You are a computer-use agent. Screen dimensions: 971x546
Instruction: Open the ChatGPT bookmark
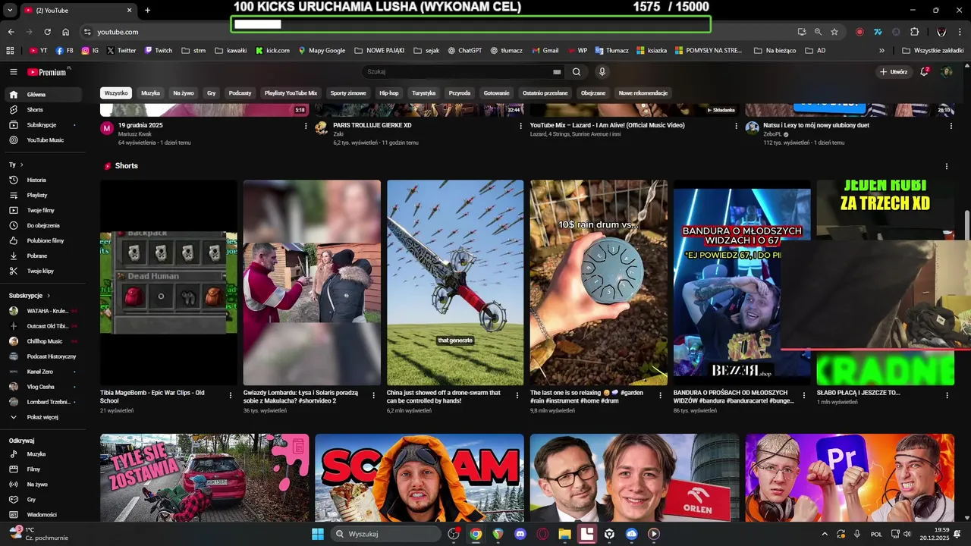coord(464,51)
